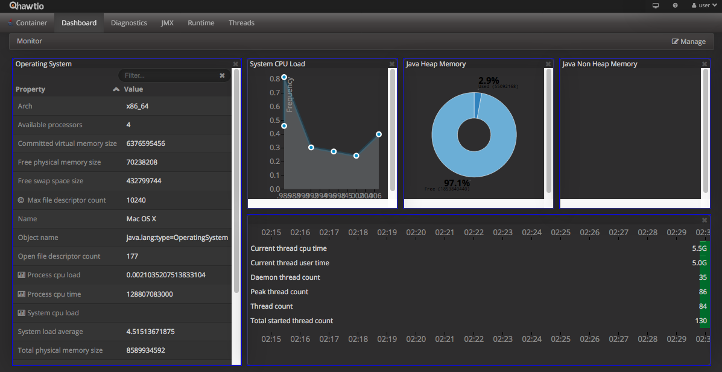The height and width of the screenshot is (372, 722).
Task: Open the Runtime tab
Action: (201, 22)
